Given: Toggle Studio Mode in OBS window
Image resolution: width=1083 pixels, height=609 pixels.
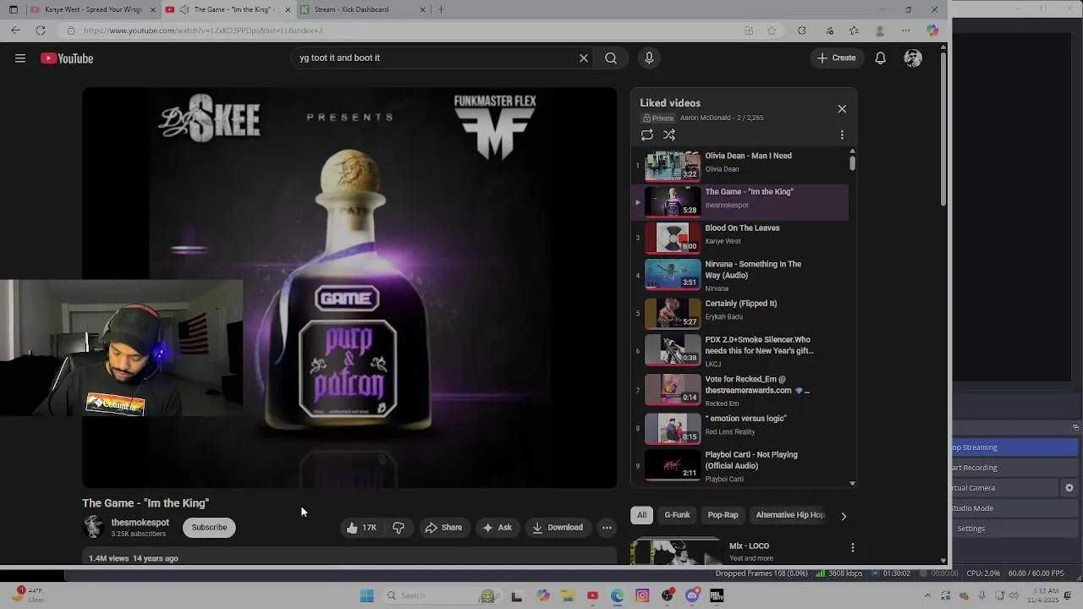Looking at the screenshot, I should 1016,508.
